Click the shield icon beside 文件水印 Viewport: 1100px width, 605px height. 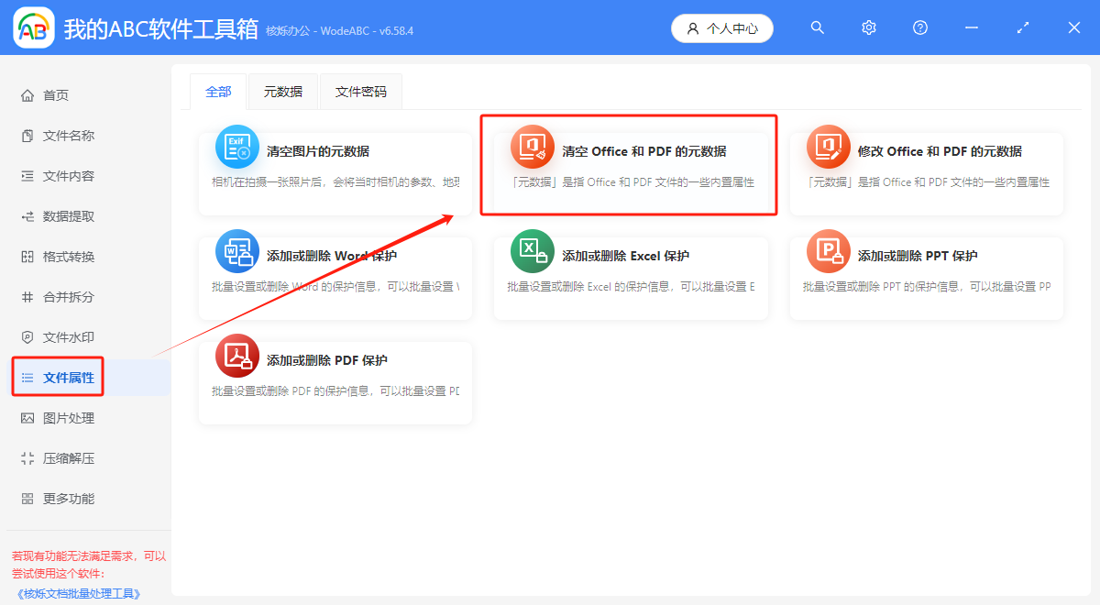click(27, 337)
